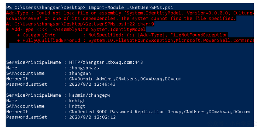Click the CN=Domain Admins MemberOf value

pyautogui.click(x=125, y=79)
